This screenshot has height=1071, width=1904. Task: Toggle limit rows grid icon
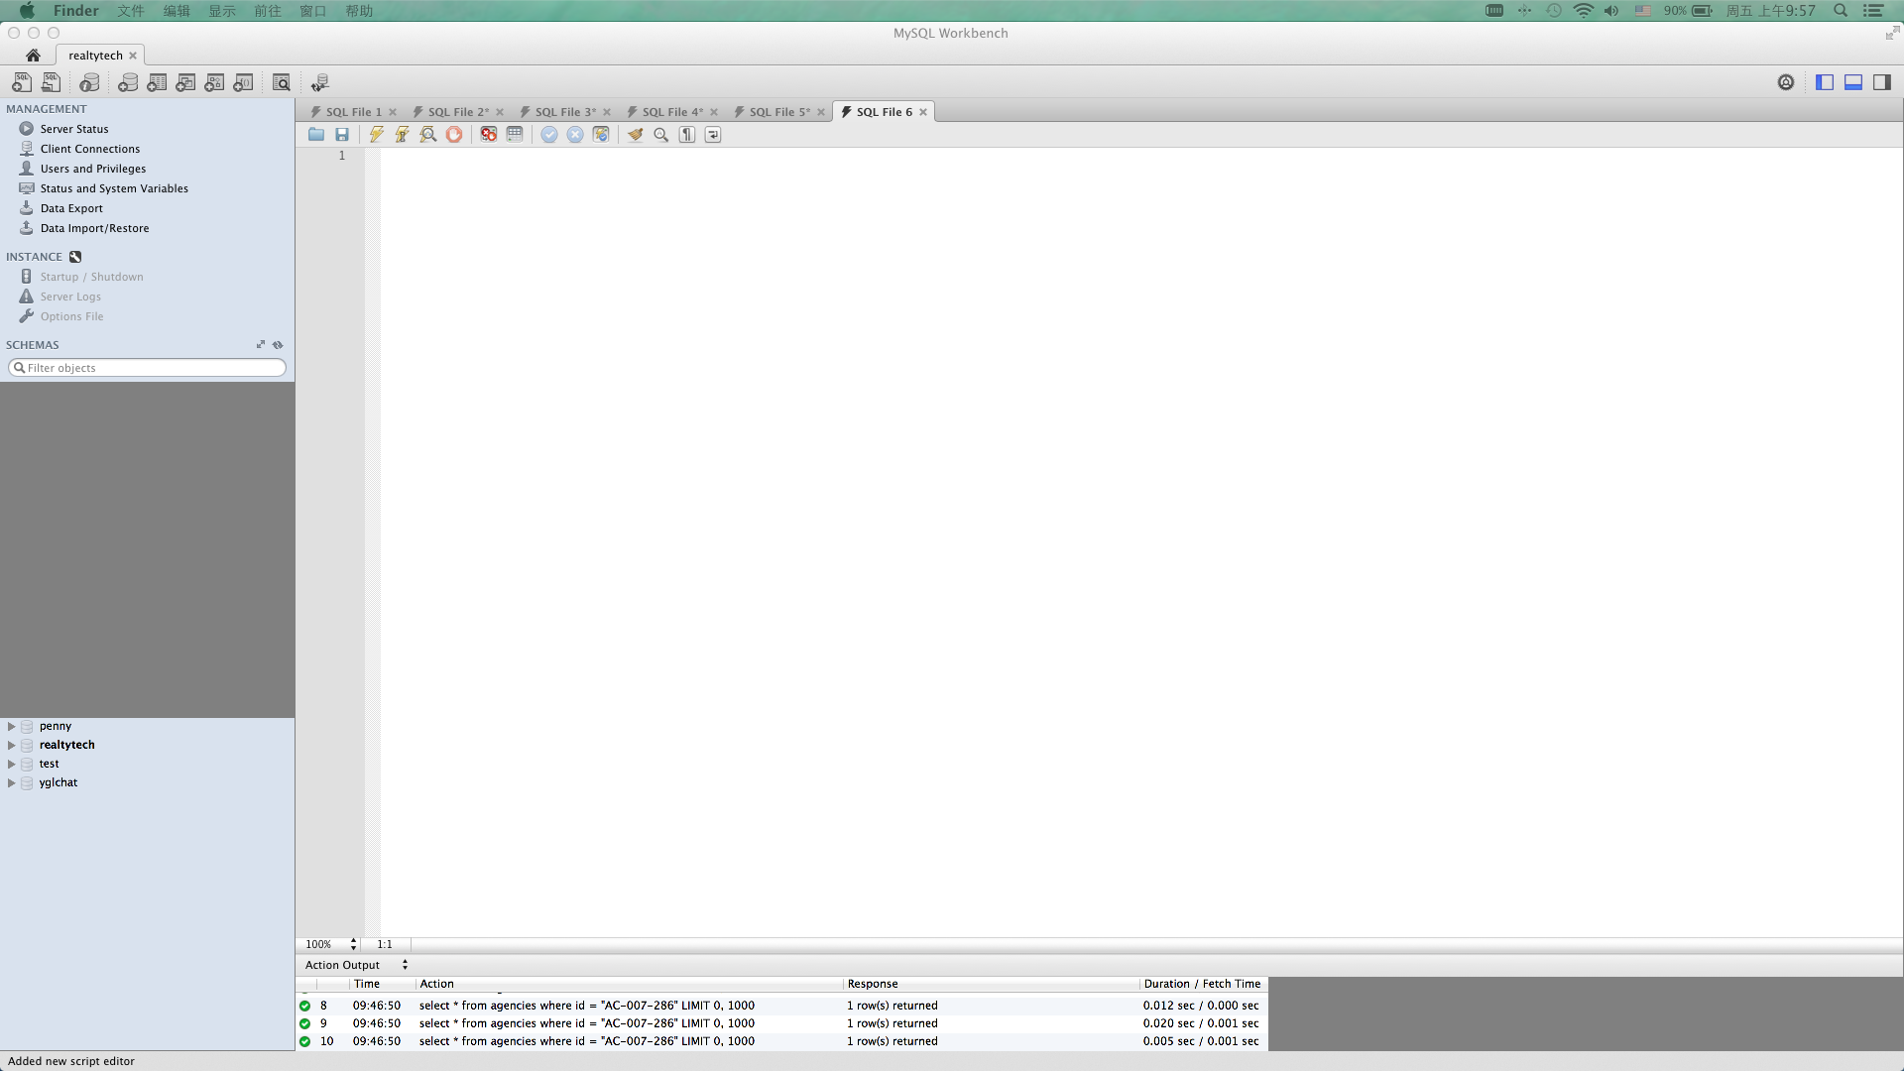[515, 135]
